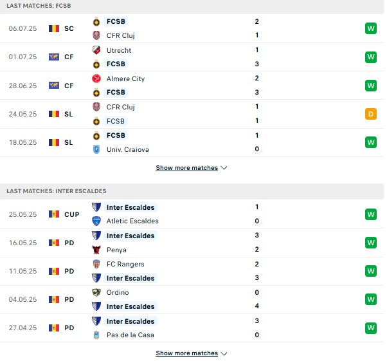Click the Penya club logo
387x363 pixels.
tap(96, 250)
